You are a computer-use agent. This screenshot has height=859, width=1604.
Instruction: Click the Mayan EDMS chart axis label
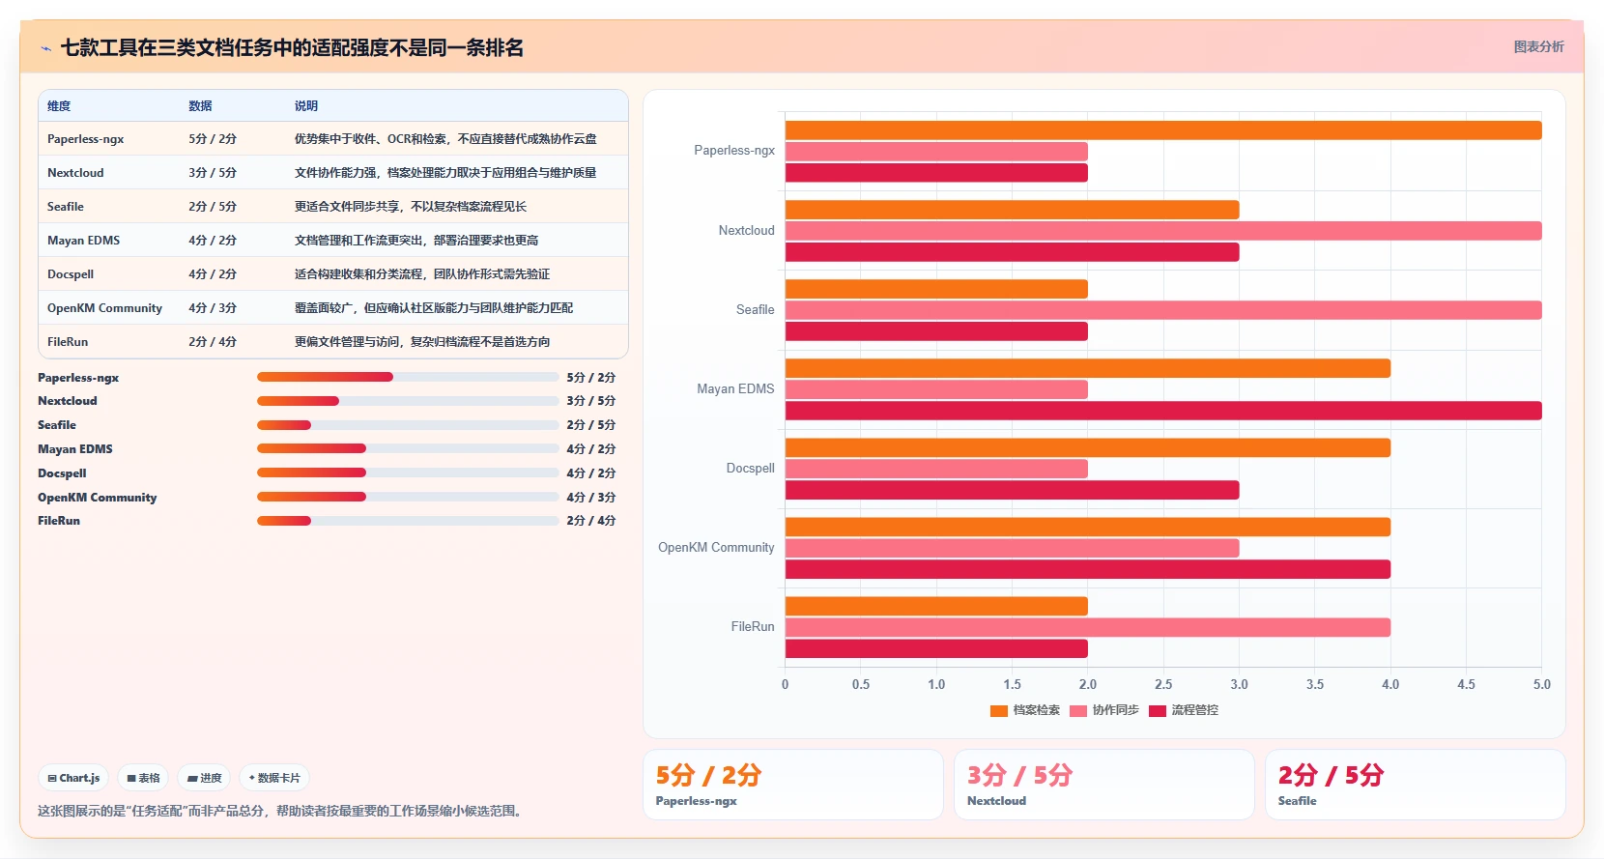click(x=735, y=389)
